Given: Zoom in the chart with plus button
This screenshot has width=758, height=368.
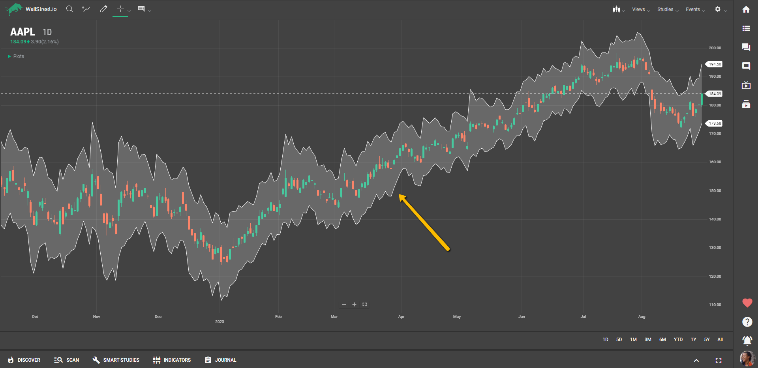Looking at the screenshot, I should (x=354, y=304).
